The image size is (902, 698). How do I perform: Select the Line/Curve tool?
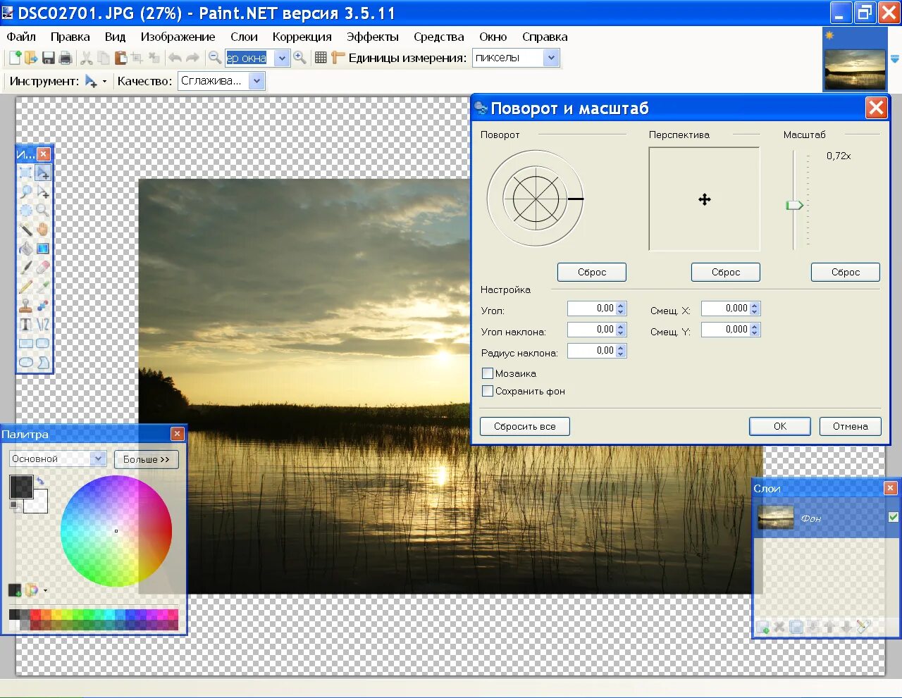(43, 325)
